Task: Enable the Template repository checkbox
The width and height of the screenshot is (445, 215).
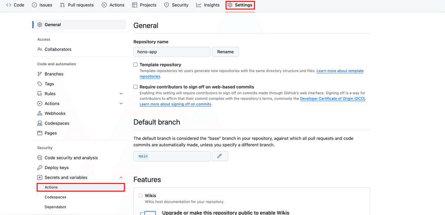Action: pos(135,64)
